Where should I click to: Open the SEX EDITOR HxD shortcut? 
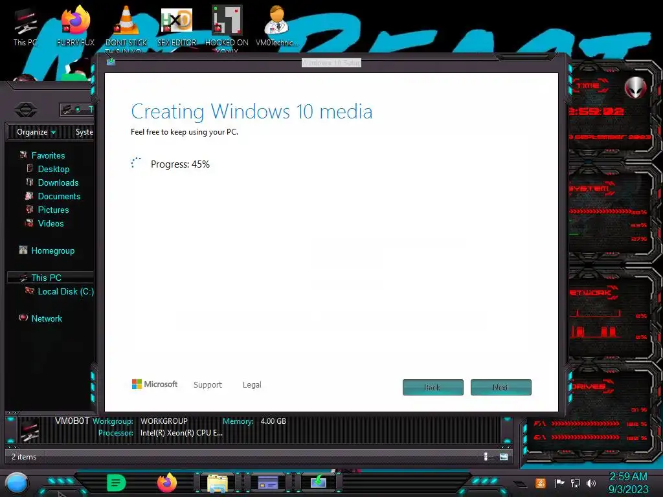tap(177, 26)
